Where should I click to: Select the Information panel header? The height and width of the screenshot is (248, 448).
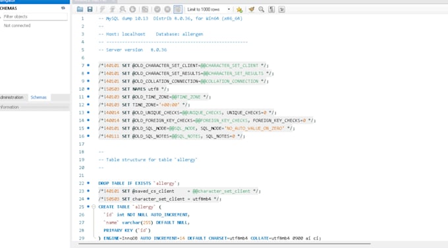[x=34, y=107]
